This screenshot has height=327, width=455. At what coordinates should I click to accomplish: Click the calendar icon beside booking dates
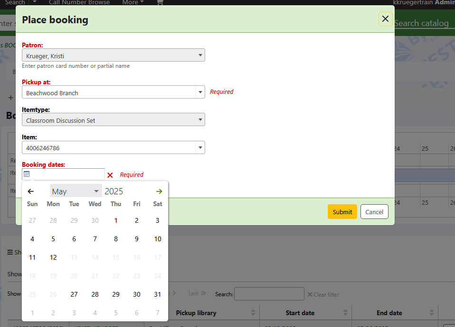point(27,174)
